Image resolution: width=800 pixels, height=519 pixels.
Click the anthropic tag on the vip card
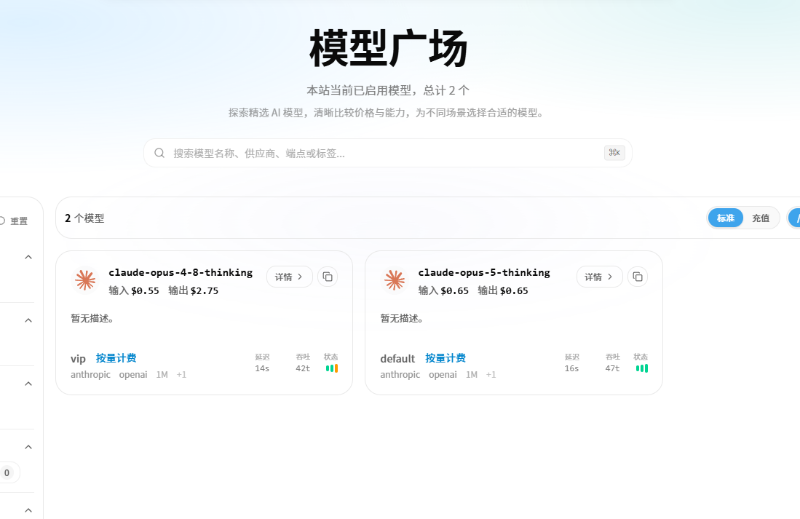[x=90, y=375]
